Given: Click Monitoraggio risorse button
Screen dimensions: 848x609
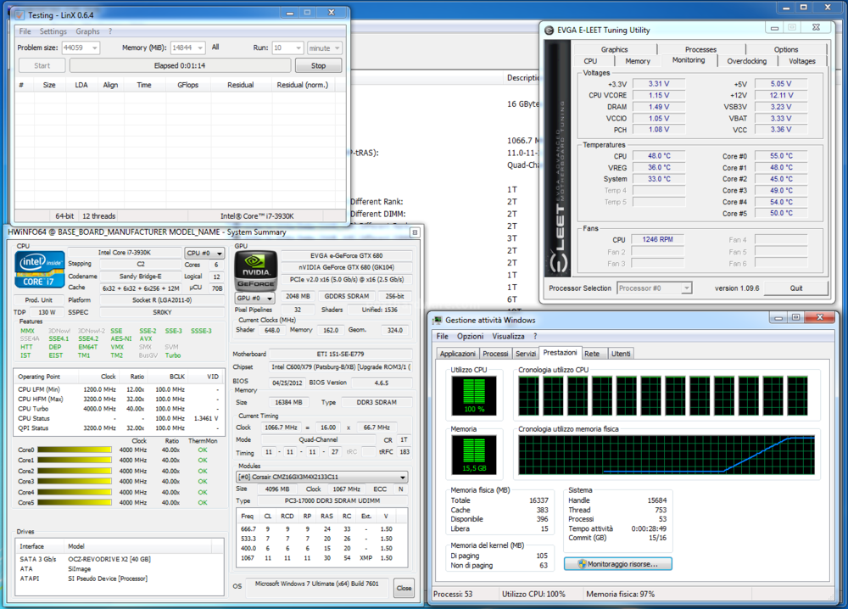Looking at the screenshot, I should click(x=618, y=564).
